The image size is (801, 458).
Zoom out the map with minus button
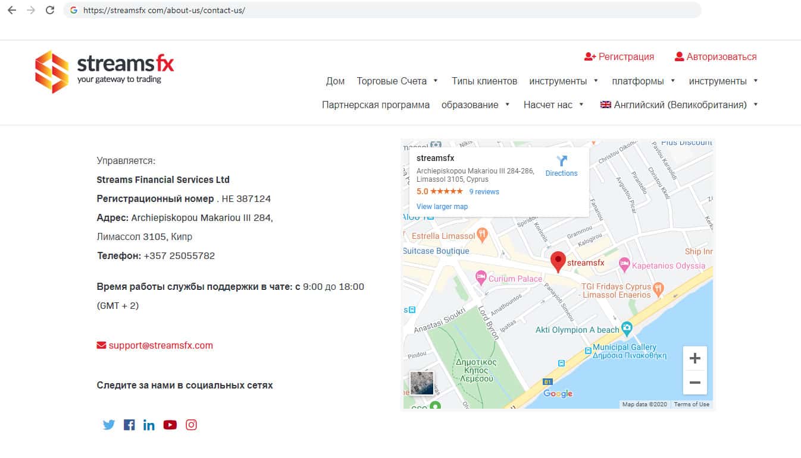click(x=694, y=383)
